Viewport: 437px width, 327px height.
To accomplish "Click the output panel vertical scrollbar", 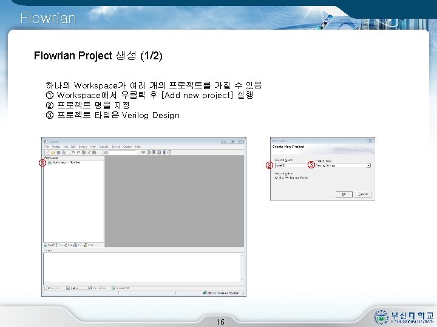I will pos(242,267).
